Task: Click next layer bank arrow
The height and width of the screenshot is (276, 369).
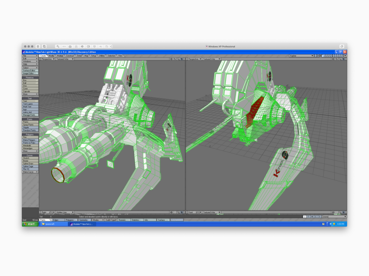Action: [x=318, y=56]
